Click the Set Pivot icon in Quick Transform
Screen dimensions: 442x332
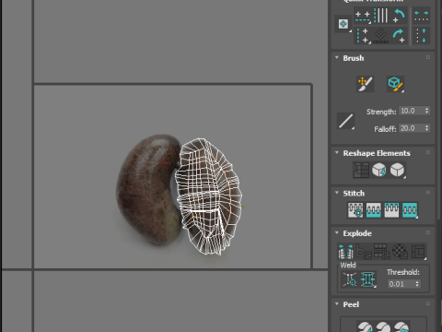coord(343,24)
